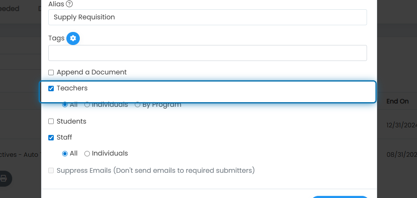This screenshot has width=417, height=198.
Task: Uncheck the Teachers checkbox
Action: pos(51,88)
